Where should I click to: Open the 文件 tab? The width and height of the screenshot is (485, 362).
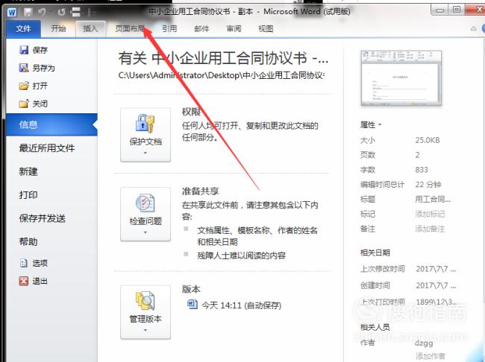click(23, 29)
